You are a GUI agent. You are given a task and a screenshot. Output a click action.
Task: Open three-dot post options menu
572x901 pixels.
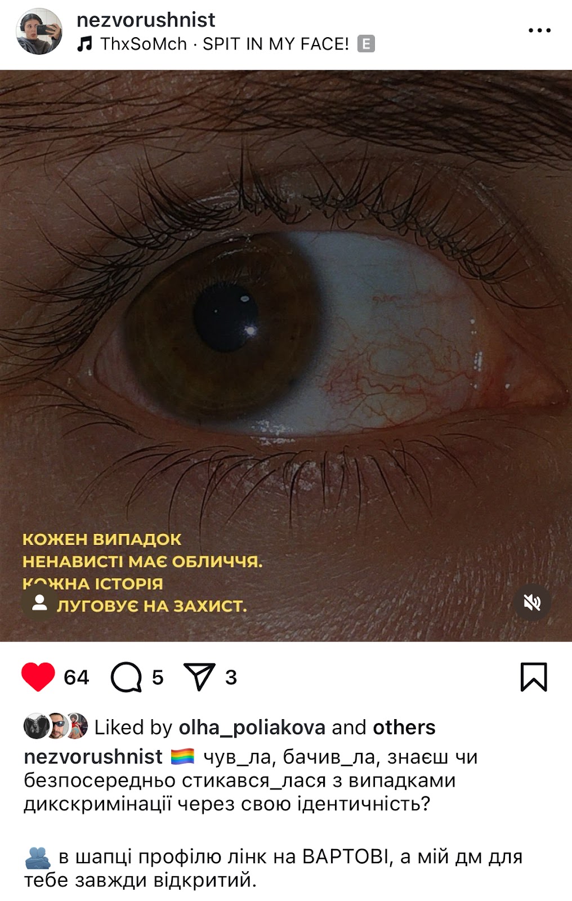point(539,30)
